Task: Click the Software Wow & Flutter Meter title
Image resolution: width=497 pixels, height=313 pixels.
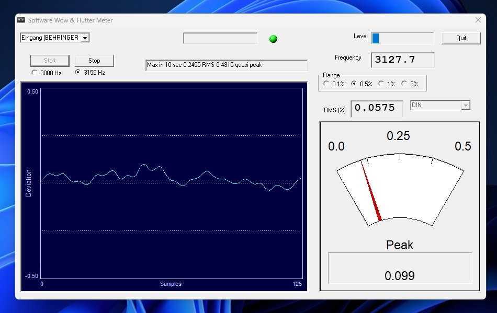Action: (x=71, y=20)
